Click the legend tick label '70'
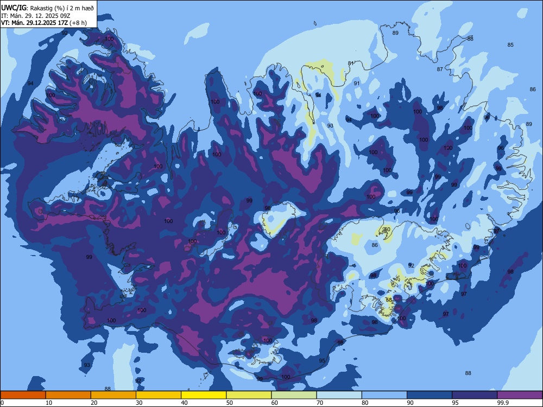 point(320,403)
